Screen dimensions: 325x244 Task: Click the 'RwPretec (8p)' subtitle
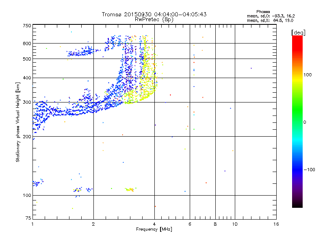(x=154, y=20)
